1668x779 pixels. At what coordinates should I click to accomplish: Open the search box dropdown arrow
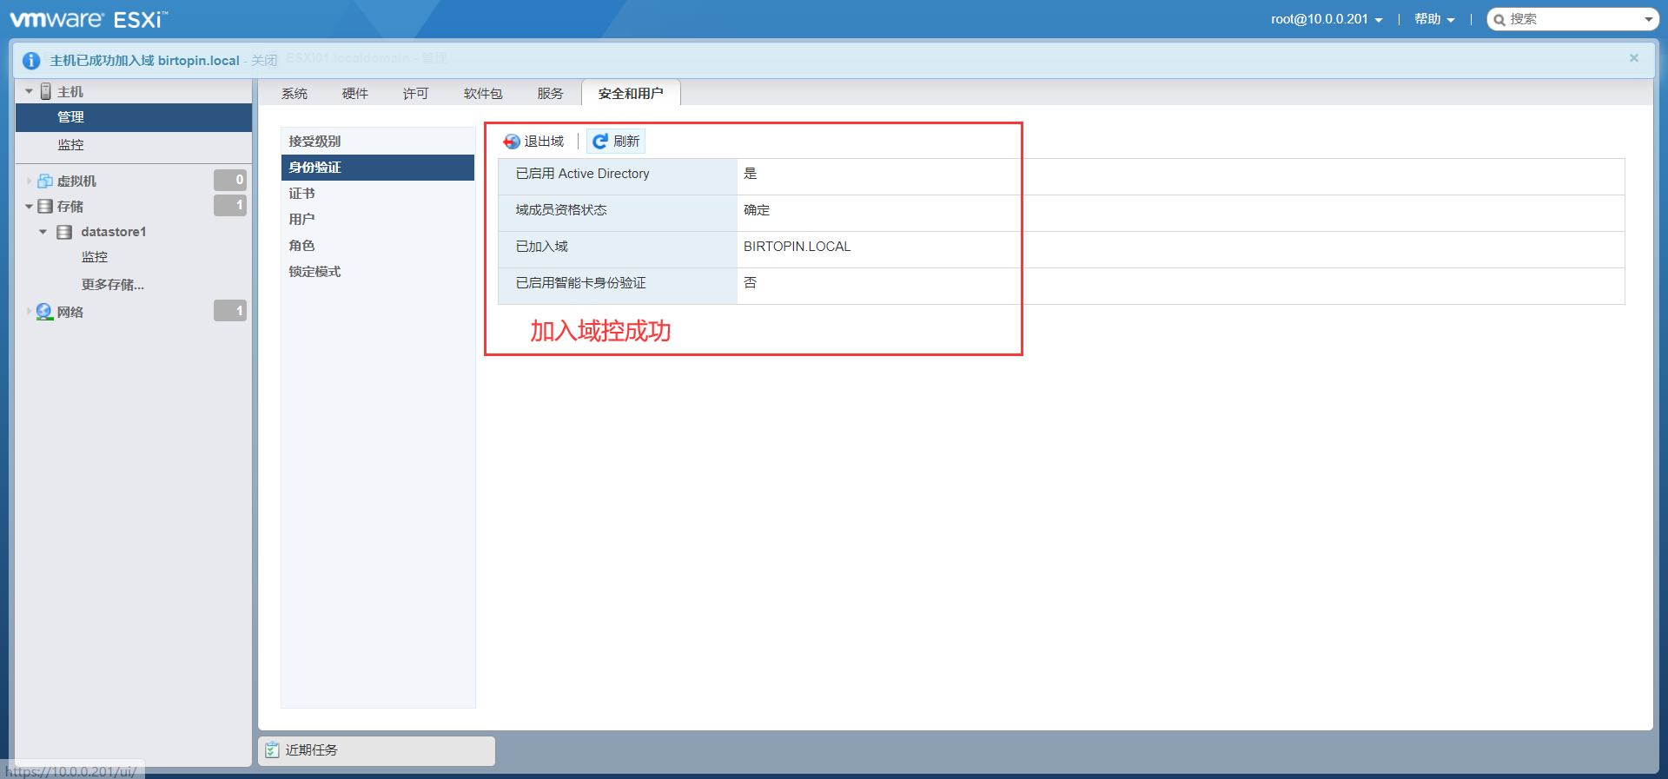point(1648,19)
